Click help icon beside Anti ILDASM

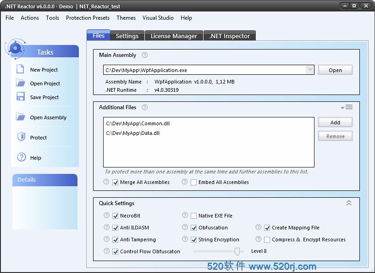pos(106,227)
